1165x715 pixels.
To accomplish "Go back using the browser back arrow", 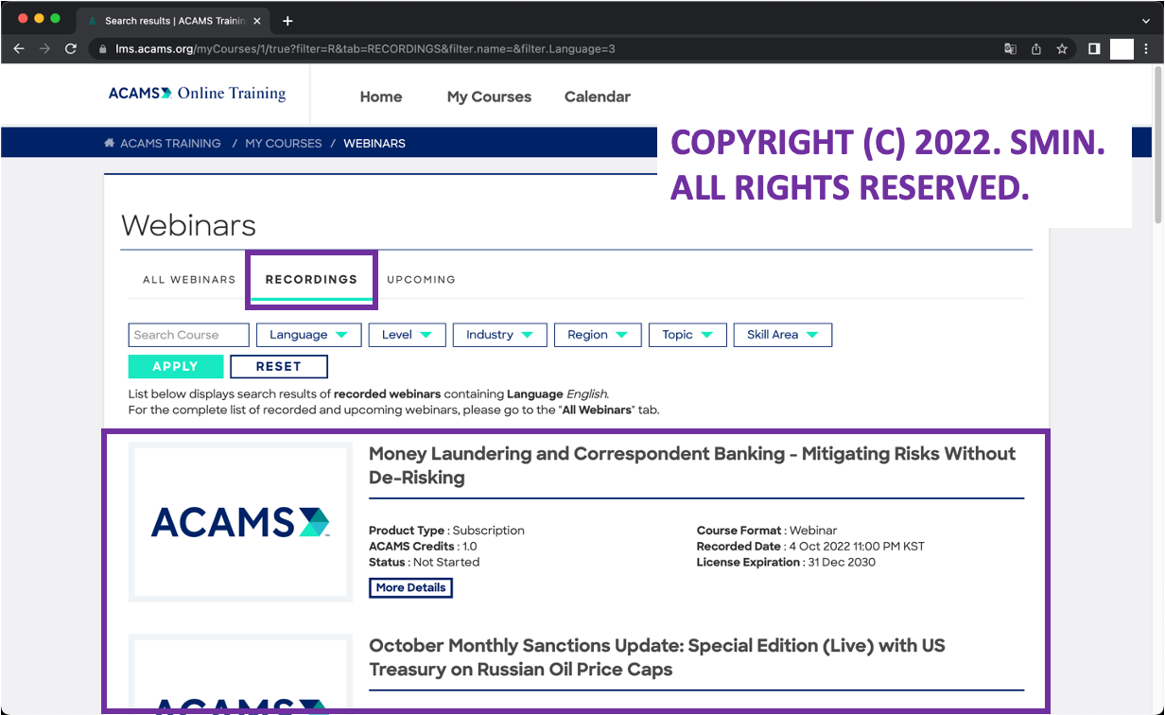I will click(x=19, y=48).
